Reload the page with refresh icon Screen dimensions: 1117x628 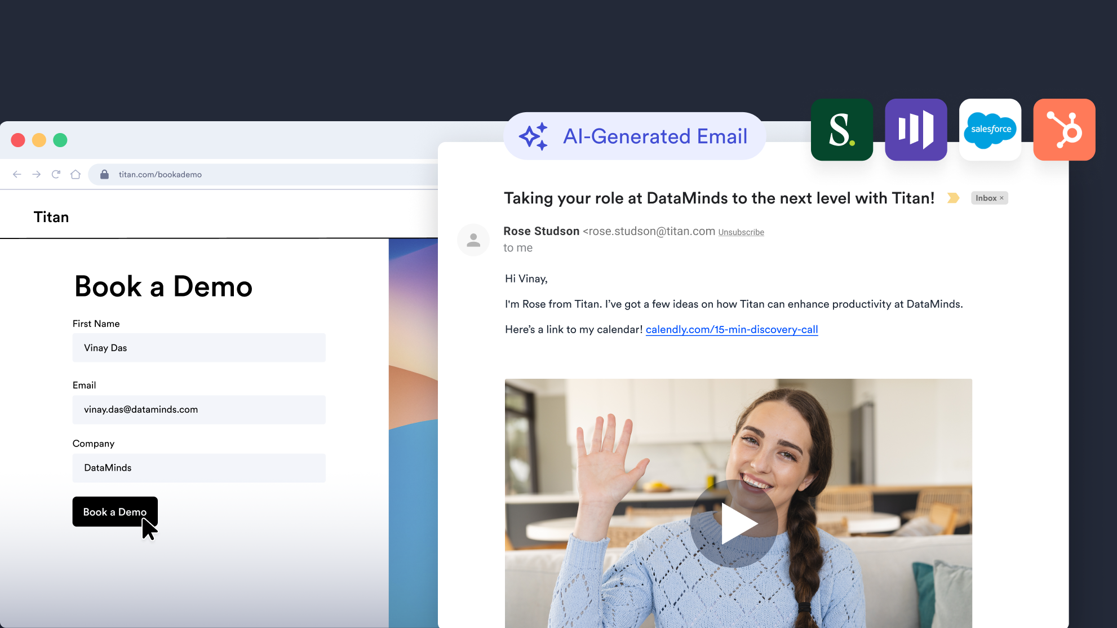56,174
